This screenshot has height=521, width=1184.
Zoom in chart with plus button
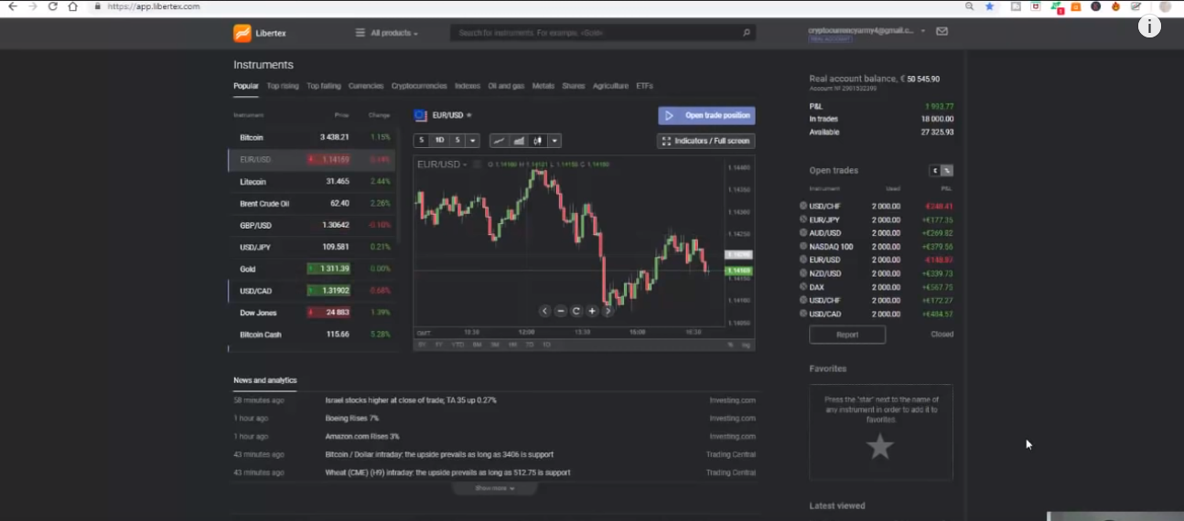tap(592, 311)
